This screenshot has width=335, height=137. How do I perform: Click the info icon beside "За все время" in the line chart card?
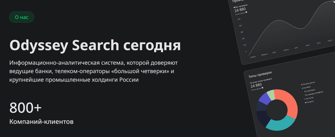(246, 12)
